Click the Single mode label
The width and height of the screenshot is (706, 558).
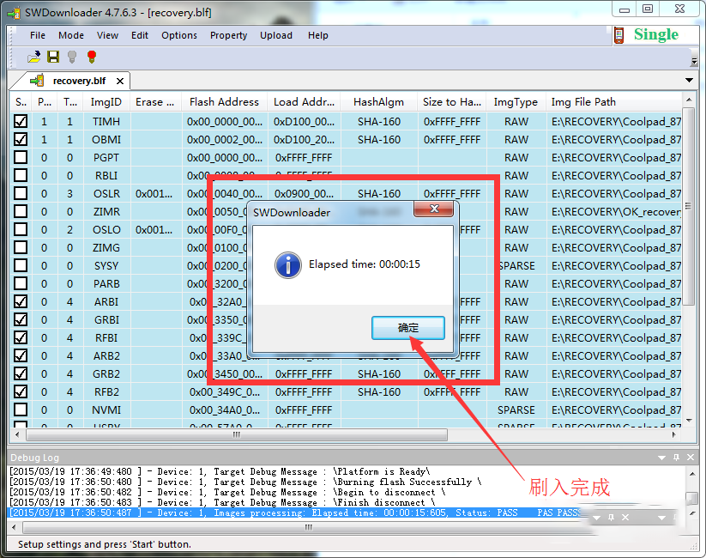pos(655,34)
